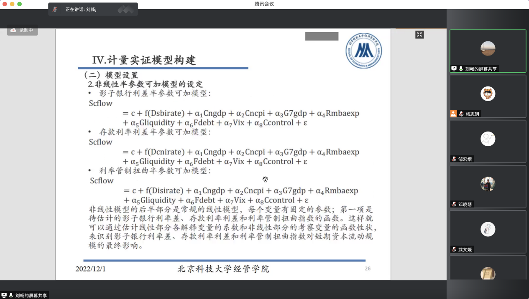Click the 录制中 cloud recording indicator
Screen dimensions: 529x299
(23, 30)
